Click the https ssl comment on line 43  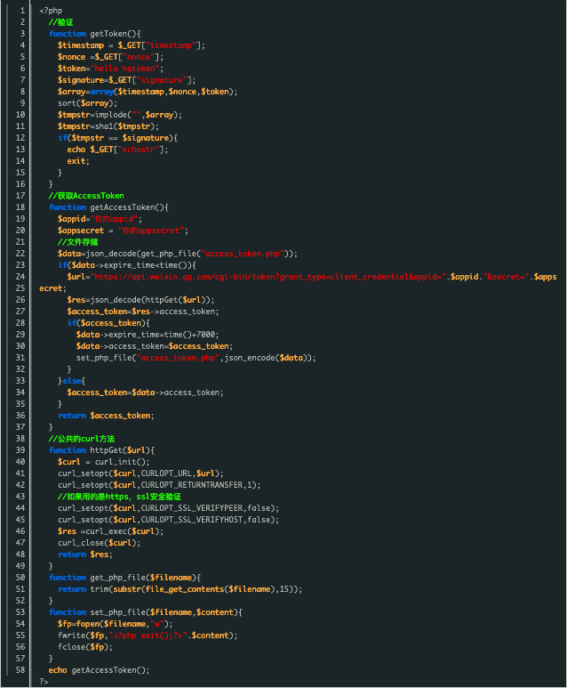[x=119, y=497]
